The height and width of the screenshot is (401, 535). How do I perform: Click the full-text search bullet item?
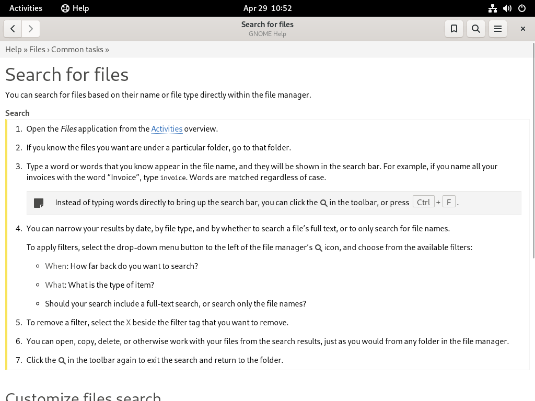tap(176, 303)
